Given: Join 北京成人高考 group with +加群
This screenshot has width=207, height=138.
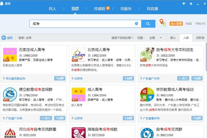Looking at the screenshot, I should pyautogui.click(x=128, y=78).
